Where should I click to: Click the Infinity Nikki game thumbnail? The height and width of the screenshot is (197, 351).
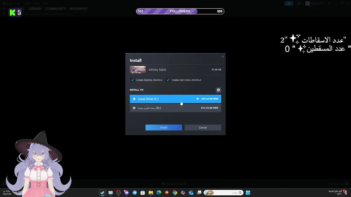(x=138, y=70)
